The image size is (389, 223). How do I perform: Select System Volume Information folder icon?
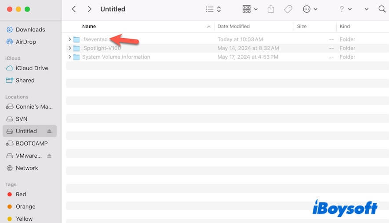[x=76, y=57]
